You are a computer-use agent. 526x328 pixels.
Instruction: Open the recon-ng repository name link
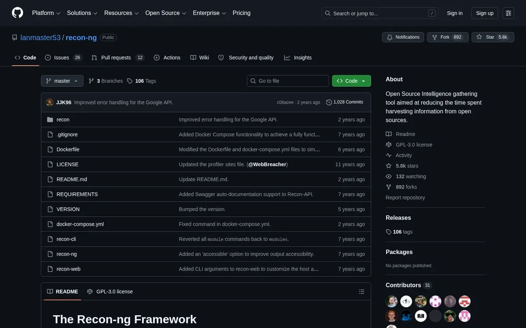[x=81, y=38]
